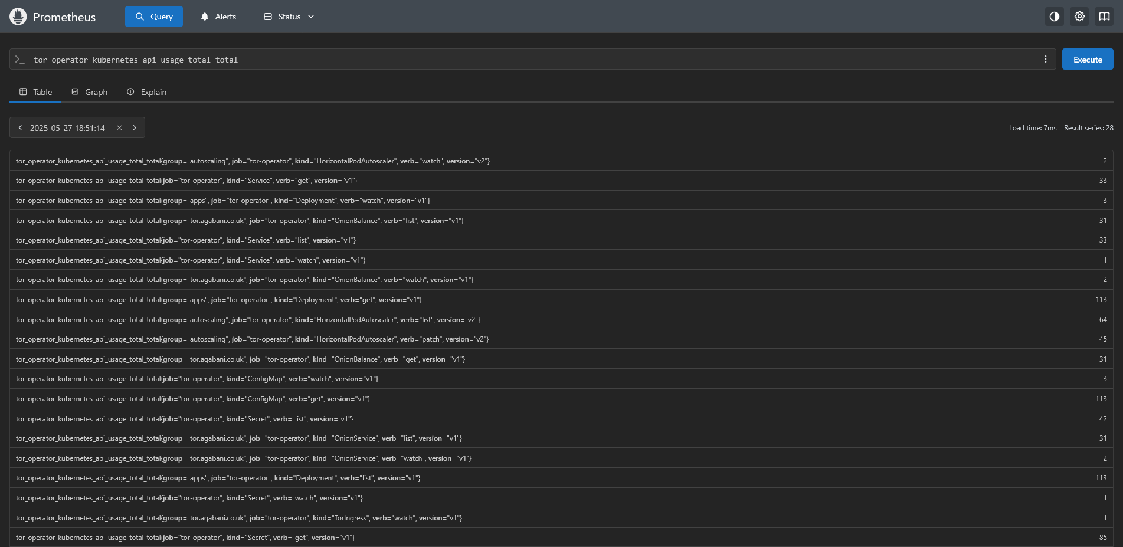
Task: Click value 85 in Secret get row
Action: pyautogui.click(x=1103, y=538)
